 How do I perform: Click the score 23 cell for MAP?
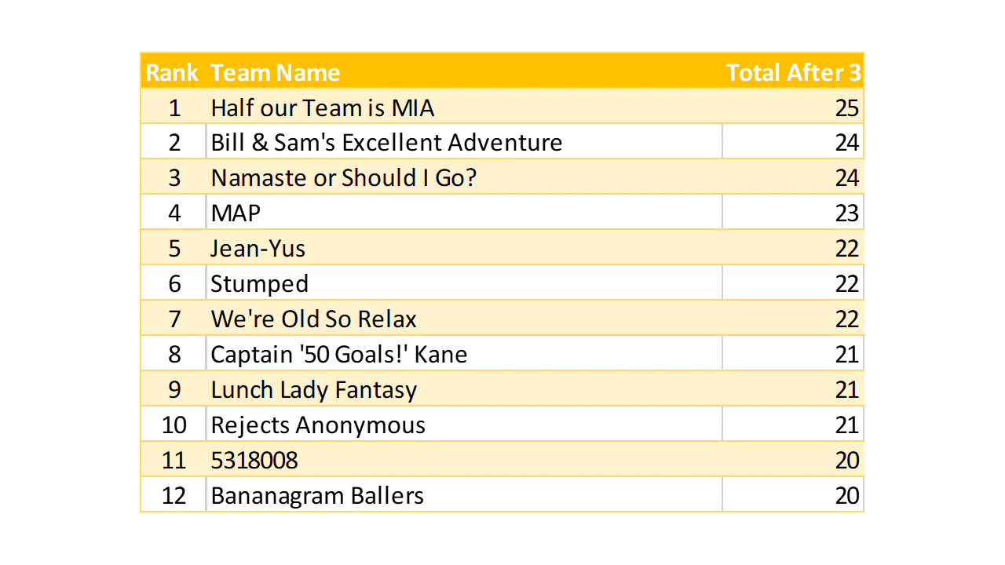click(x=846, y=213)
